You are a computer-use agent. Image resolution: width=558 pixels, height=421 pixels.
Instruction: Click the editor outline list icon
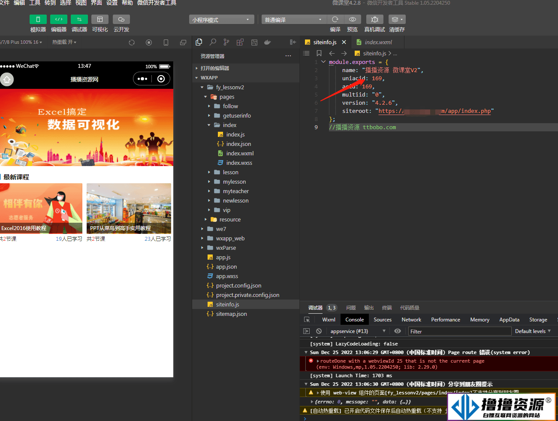(x=306, y=53)
